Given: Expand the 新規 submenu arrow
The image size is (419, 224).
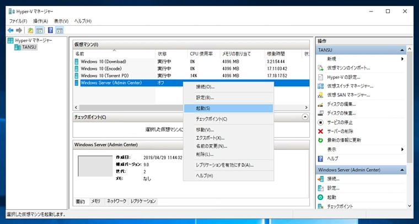Looking at the screenshot, I should tap(402, 59).
